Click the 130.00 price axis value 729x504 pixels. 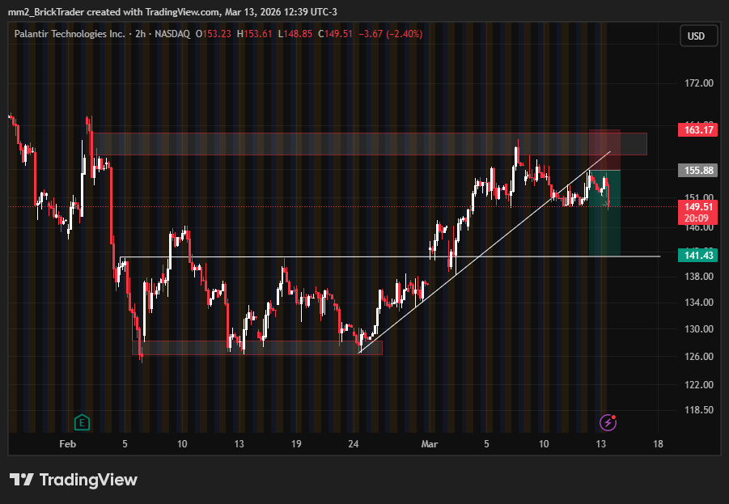pyautogui.click(x=699, y=328)
